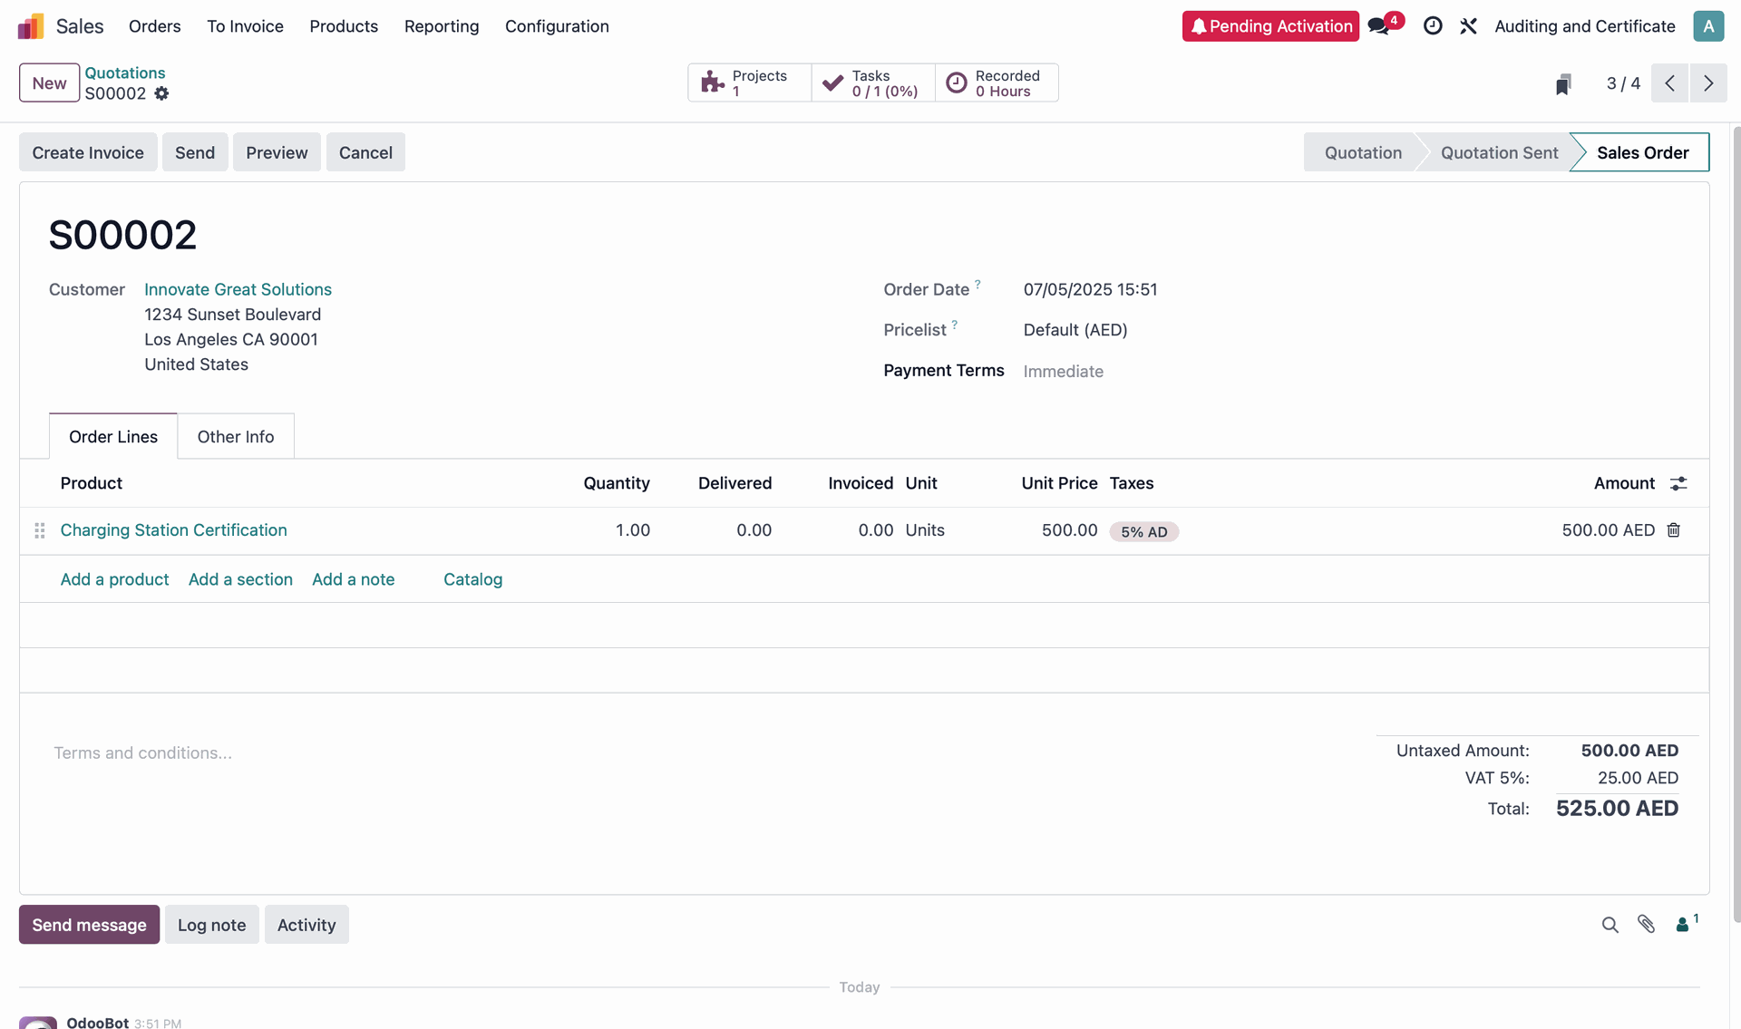Open the activities clock icon
The height and width of the screenshot is (1029, 1741).
1433,26
